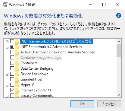Check the Active Directory Lightweight Directory Services box
The width and height of the screenshot is (125, 111).
(12, 52)
